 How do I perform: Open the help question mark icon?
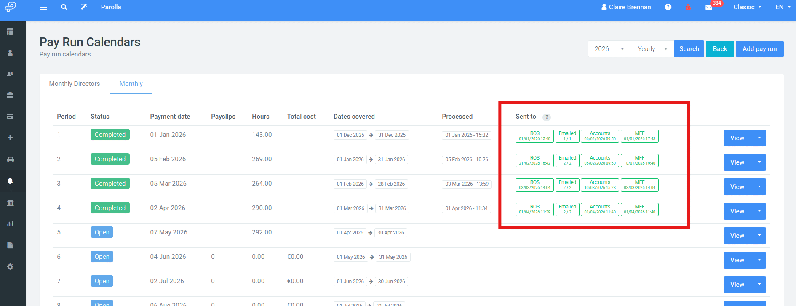tap(668, 7)
